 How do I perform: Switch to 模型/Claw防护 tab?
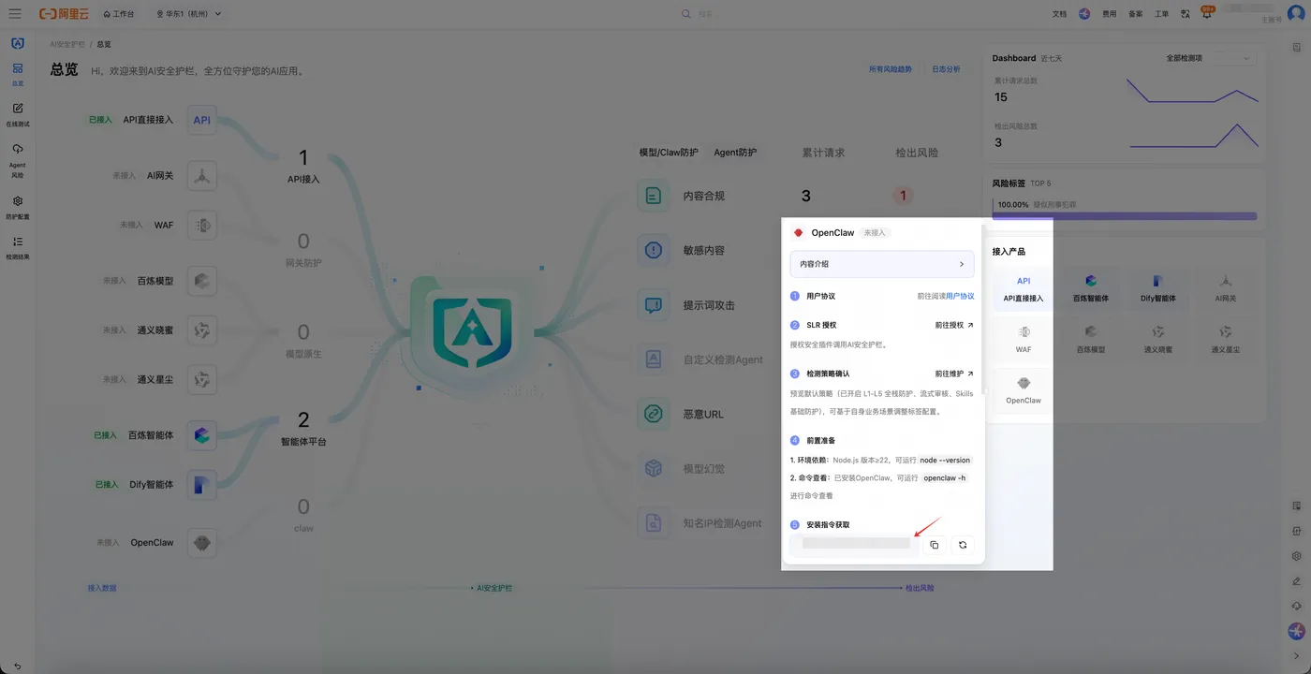pyautogui.click(x=669, y=152)
